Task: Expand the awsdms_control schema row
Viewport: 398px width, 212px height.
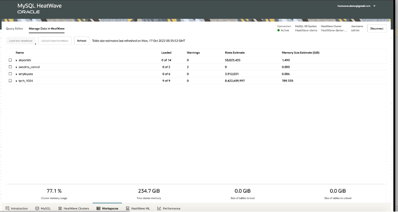Action: (17, 67)
